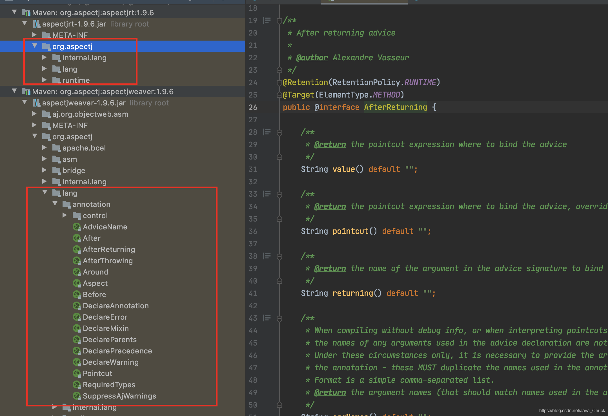Click the aspectjweaver-1.9.6.jar archive icon
608x416 pixels.
37,103
